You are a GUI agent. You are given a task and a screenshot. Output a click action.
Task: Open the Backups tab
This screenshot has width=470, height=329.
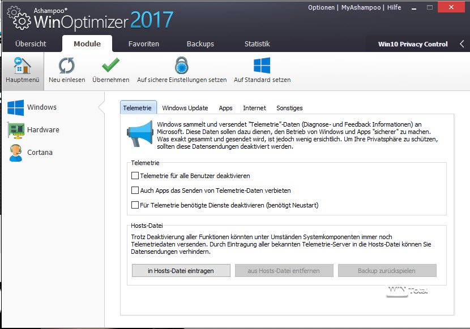click(x=200, y=44)
